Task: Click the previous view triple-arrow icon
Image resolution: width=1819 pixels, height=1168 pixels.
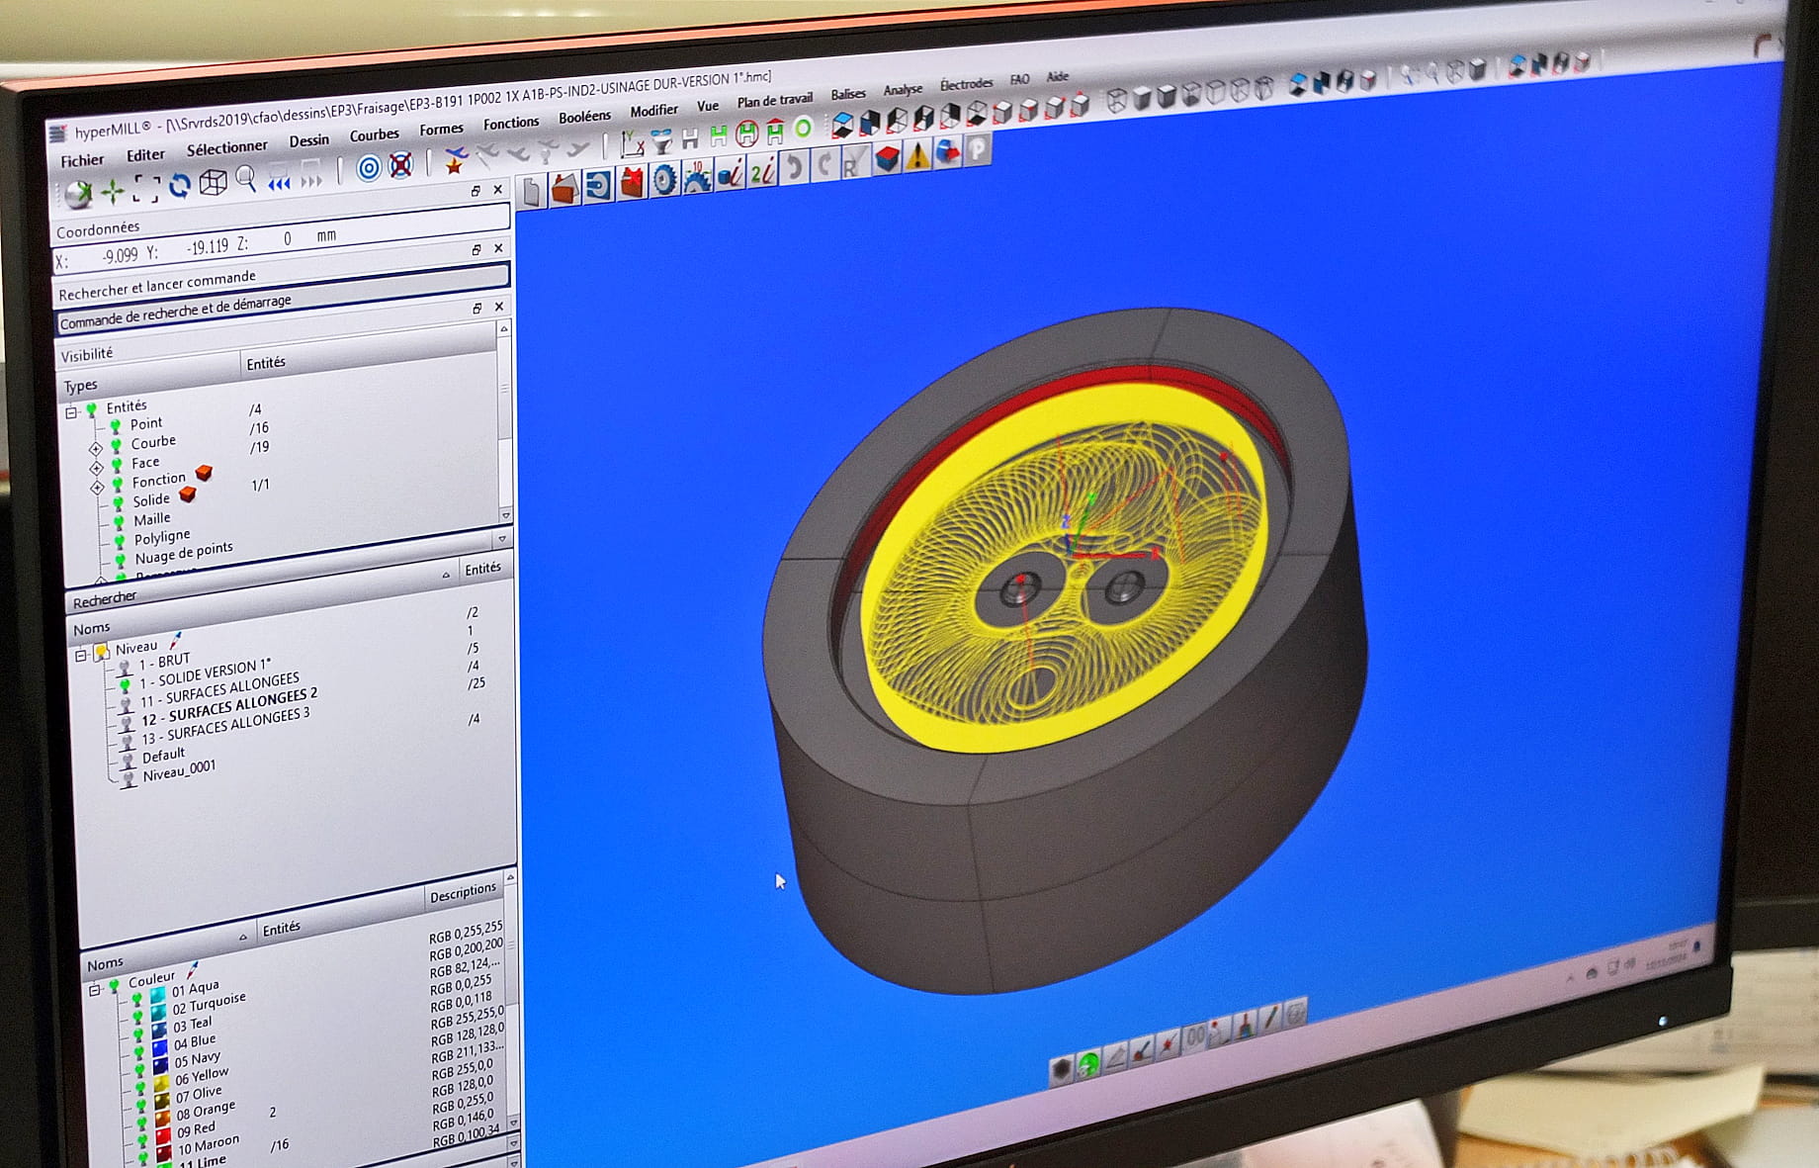Action: pos(280,182)
